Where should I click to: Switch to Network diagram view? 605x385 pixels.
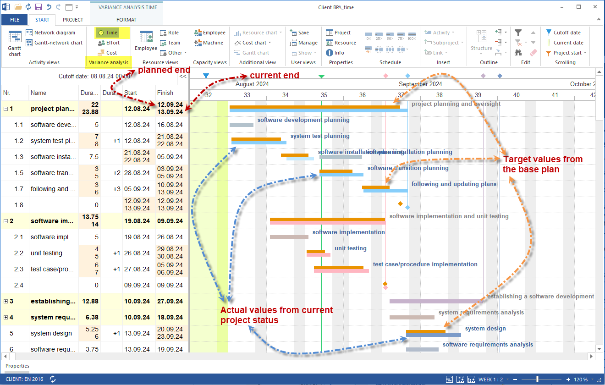pyautogui.click(x=50, y=33)
